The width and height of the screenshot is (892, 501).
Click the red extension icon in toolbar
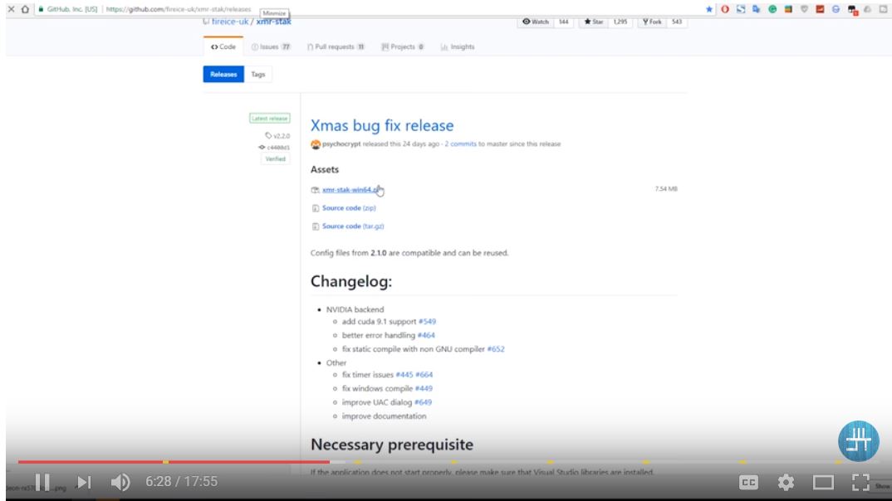tap(820, 9)
